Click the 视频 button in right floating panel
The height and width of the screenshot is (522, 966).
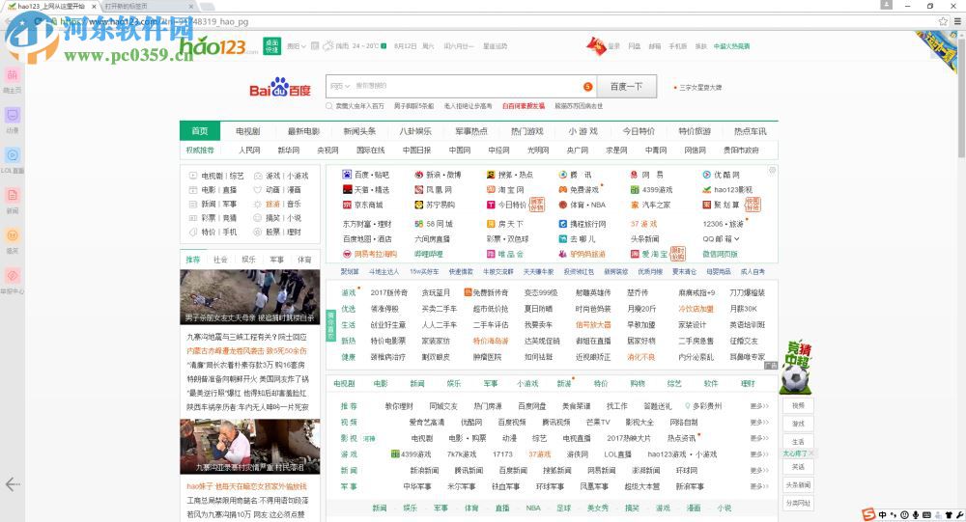(798, 405)
